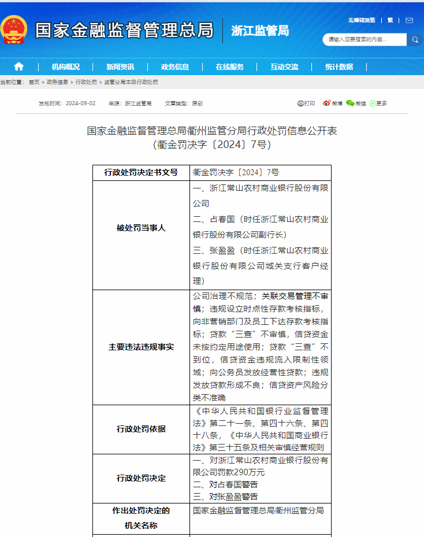Click 首页 in the breadcrumb

(x=34, y=82)
